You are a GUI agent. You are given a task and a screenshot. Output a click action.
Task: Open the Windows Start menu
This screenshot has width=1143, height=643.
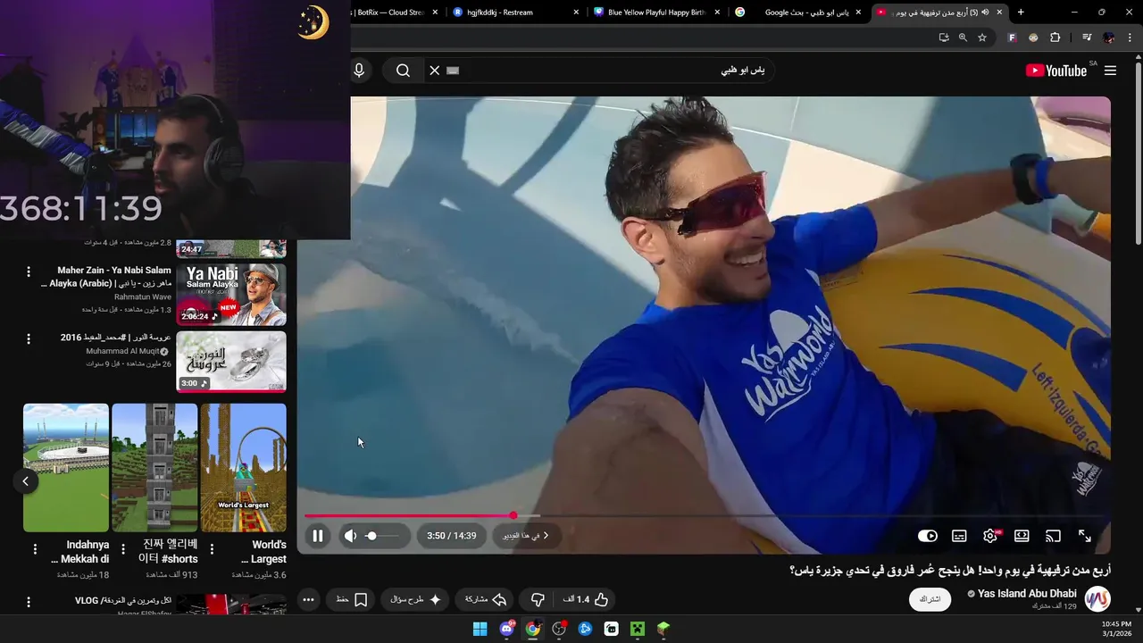(480, 629)
